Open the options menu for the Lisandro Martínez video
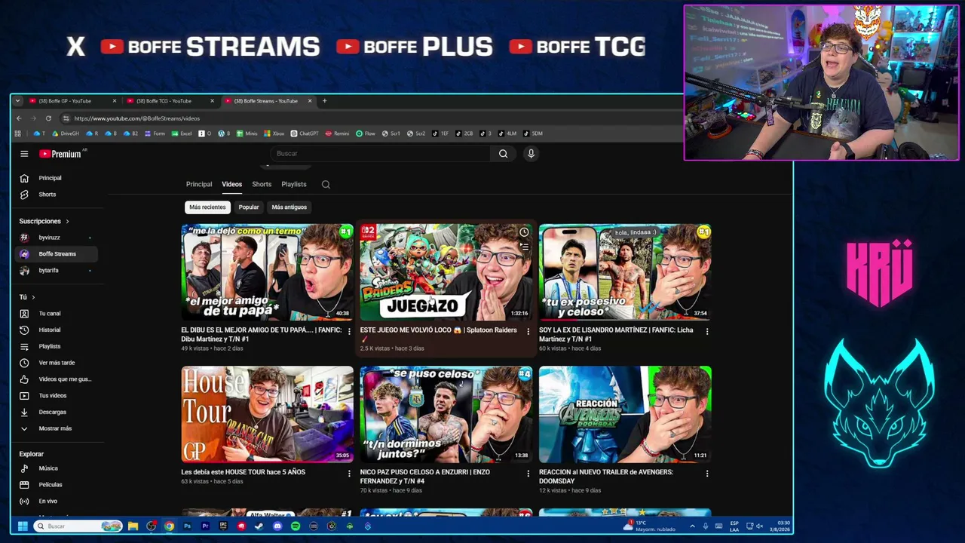Image resolution: width=965 pixels, height=543 pixels. pos(706,331)
